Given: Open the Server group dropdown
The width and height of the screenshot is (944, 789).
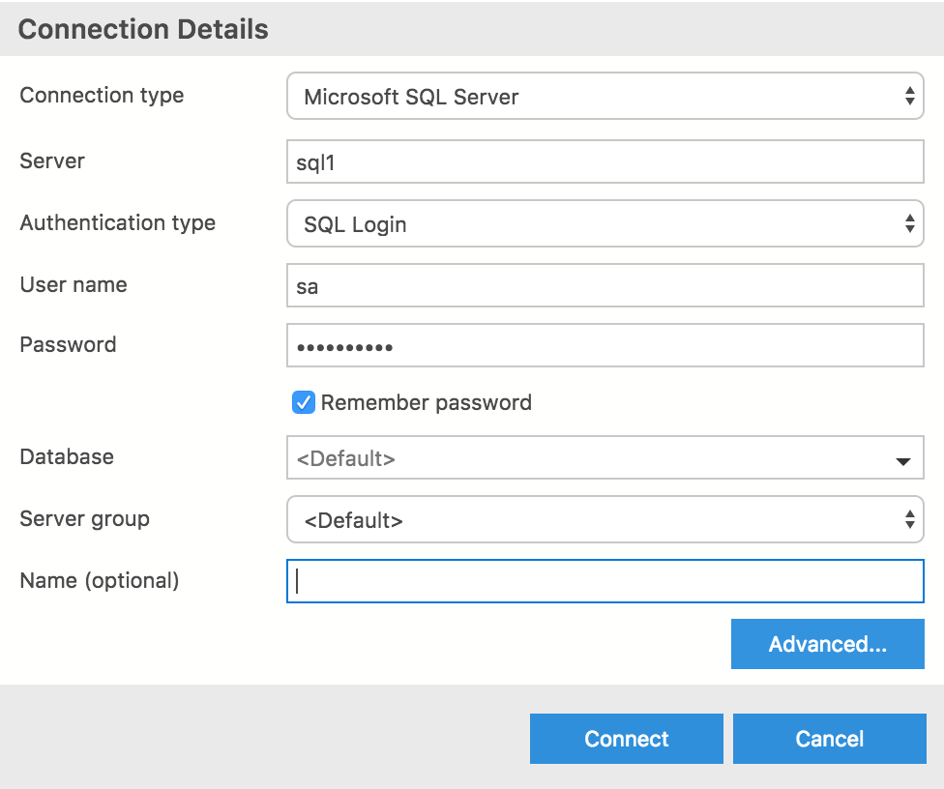Looking at the screenshot, I should (x=605, y=520).
